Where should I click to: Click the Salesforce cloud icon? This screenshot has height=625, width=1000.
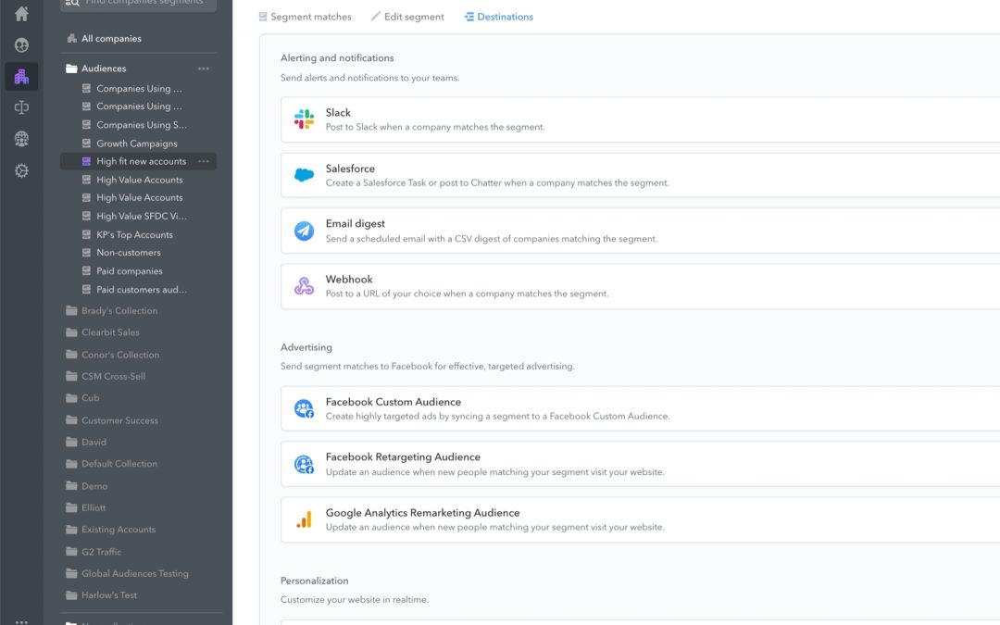[305, 175]
